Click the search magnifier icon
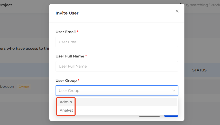Viewport: 220px width, 125px height. pos(181,5)
